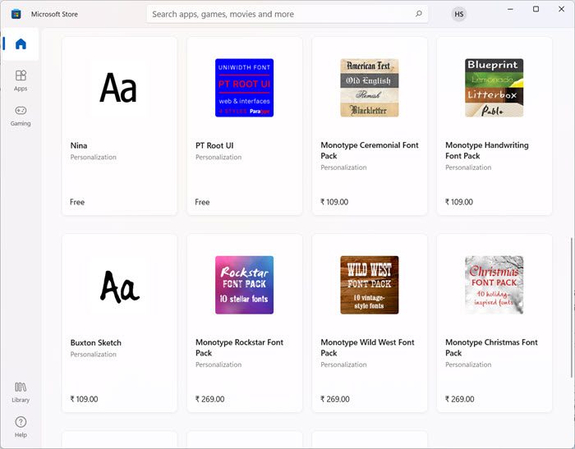Click the search magnifier icon

418,14
